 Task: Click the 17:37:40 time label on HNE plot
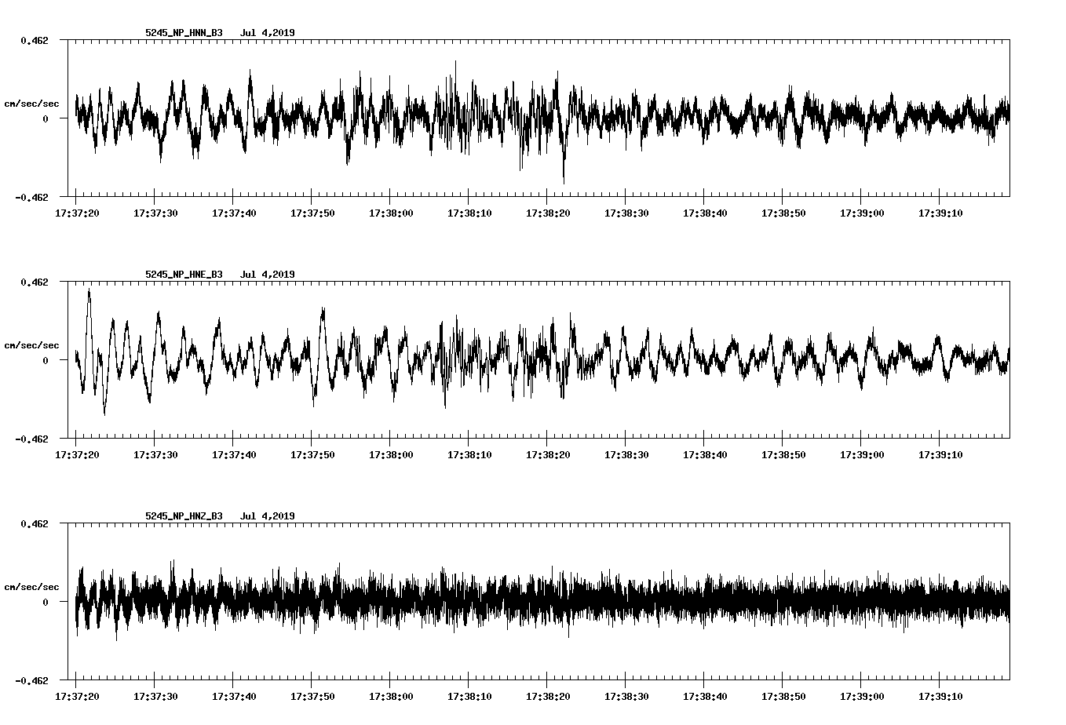[234, 455]
